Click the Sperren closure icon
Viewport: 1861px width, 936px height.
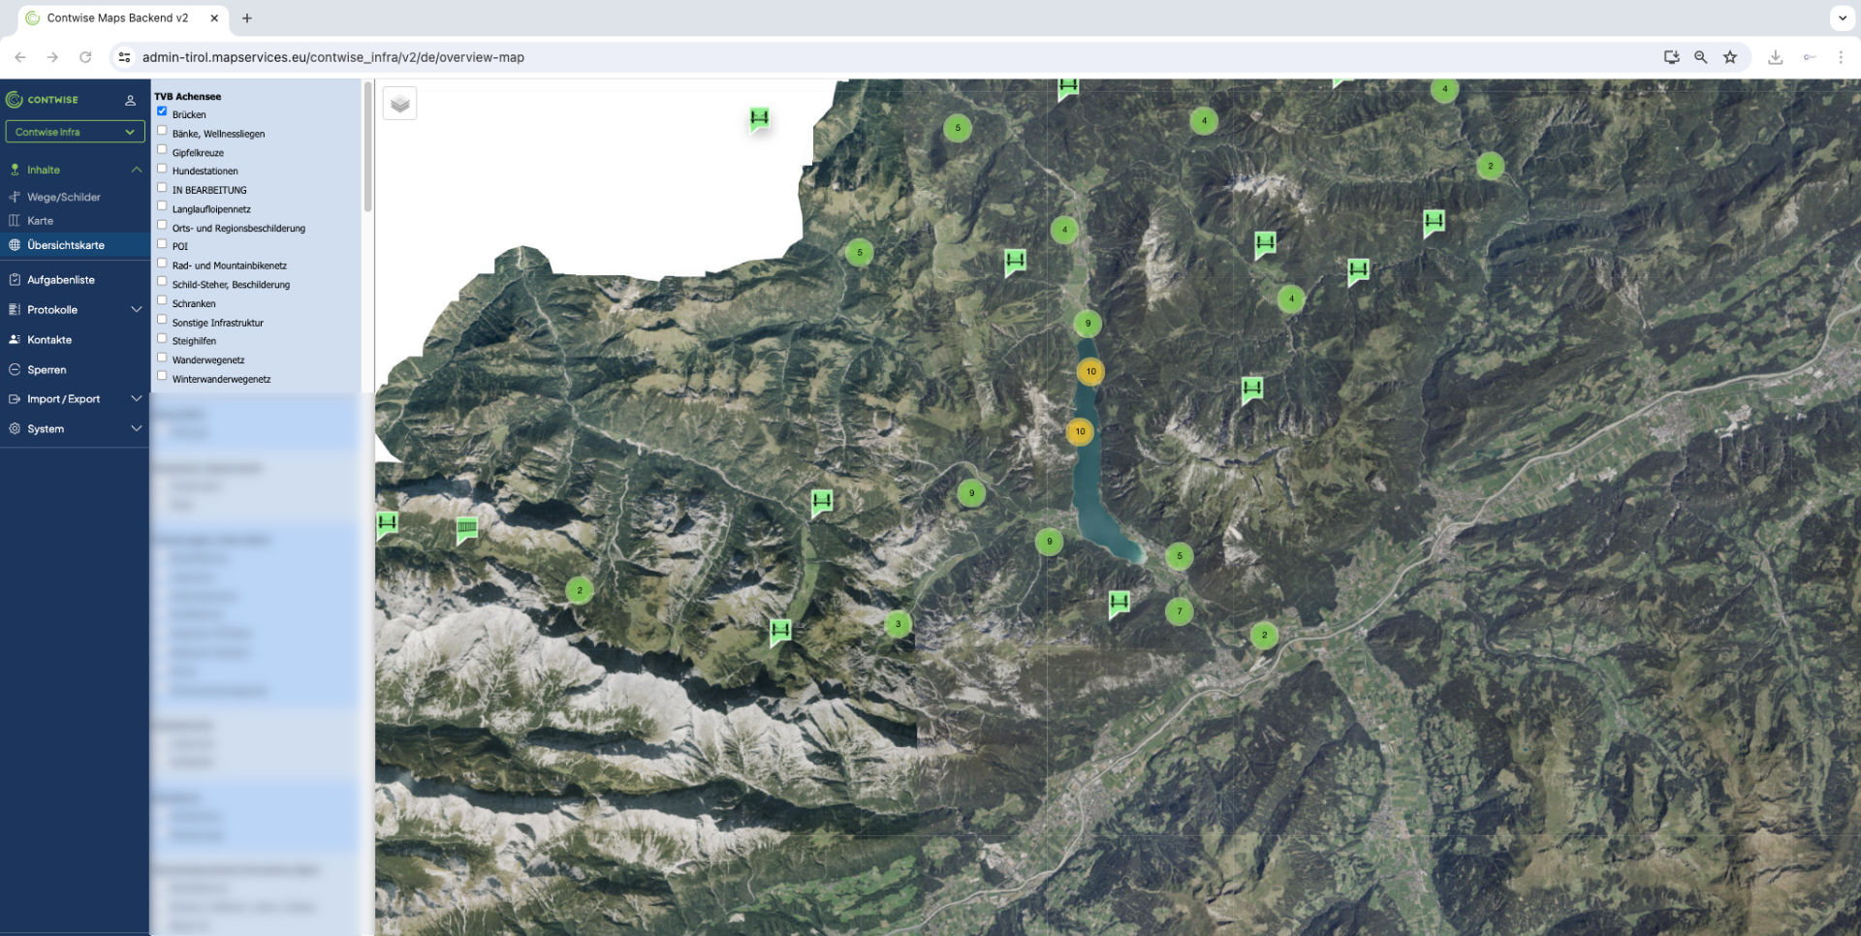[15, 370]
